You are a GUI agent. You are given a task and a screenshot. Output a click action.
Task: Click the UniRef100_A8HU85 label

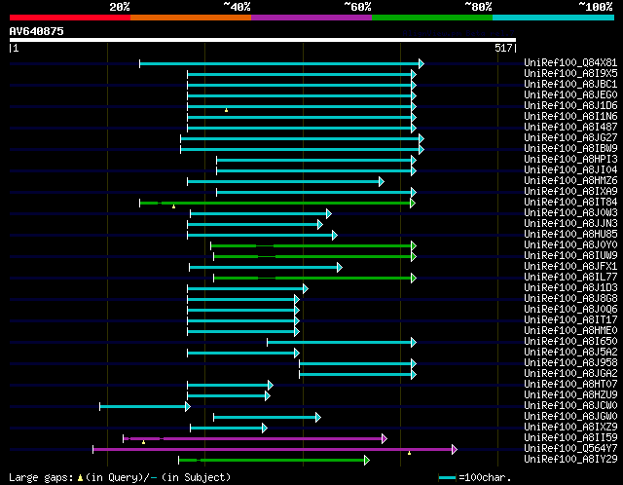pyautogui.click(x=570, y=235)
